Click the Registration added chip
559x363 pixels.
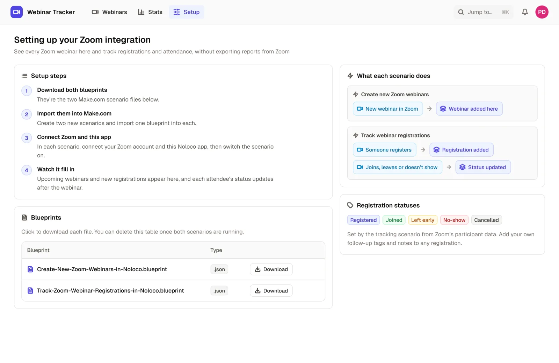point(462,150)
